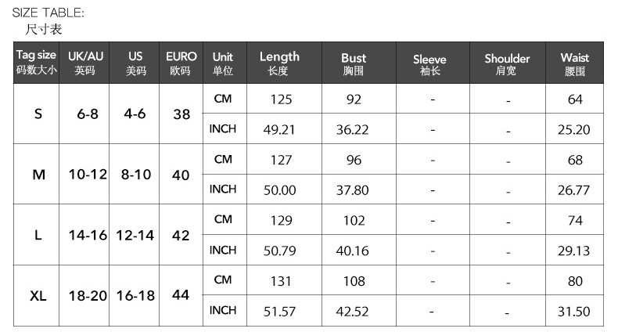This screenshot has height=332, width=618.
Task: Select the M tag size cell
Action: [38, 175]
